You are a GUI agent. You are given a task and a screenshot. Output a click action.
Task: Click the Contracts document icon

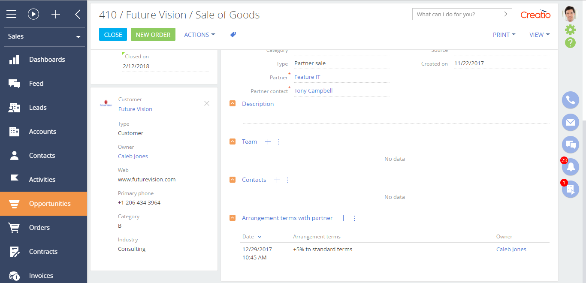pos(14,252)
